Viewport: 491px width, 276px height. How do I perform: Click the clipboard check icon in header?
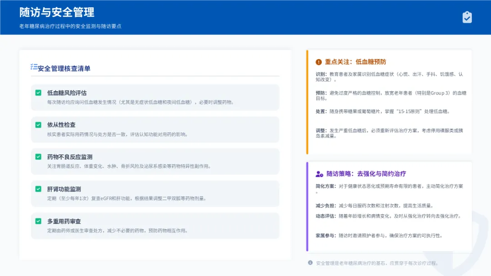pyautogui.click(x=467, y=17)
